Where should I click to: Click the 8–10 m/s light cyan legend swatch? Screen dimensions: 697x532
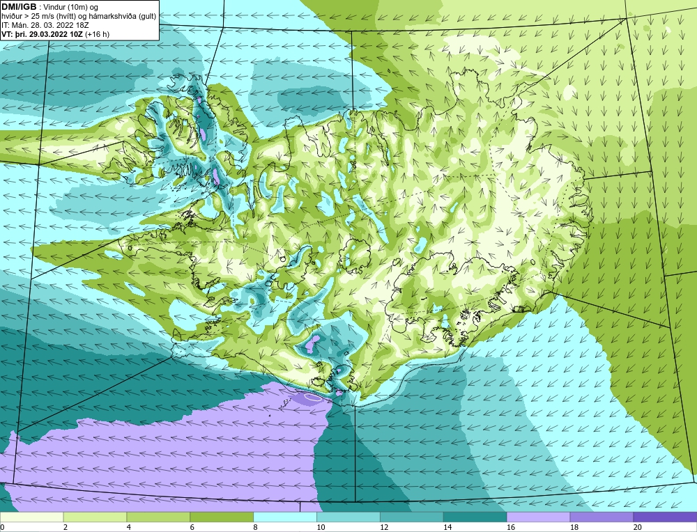(285, 517)
